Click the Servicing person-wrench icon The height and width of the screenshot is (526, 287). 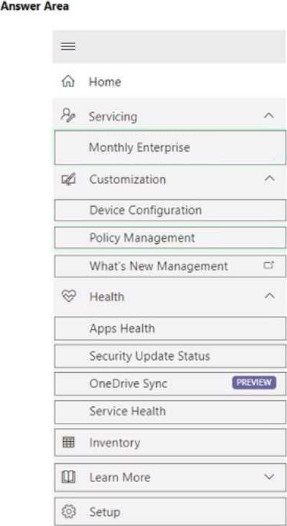[x=68, y=116]
